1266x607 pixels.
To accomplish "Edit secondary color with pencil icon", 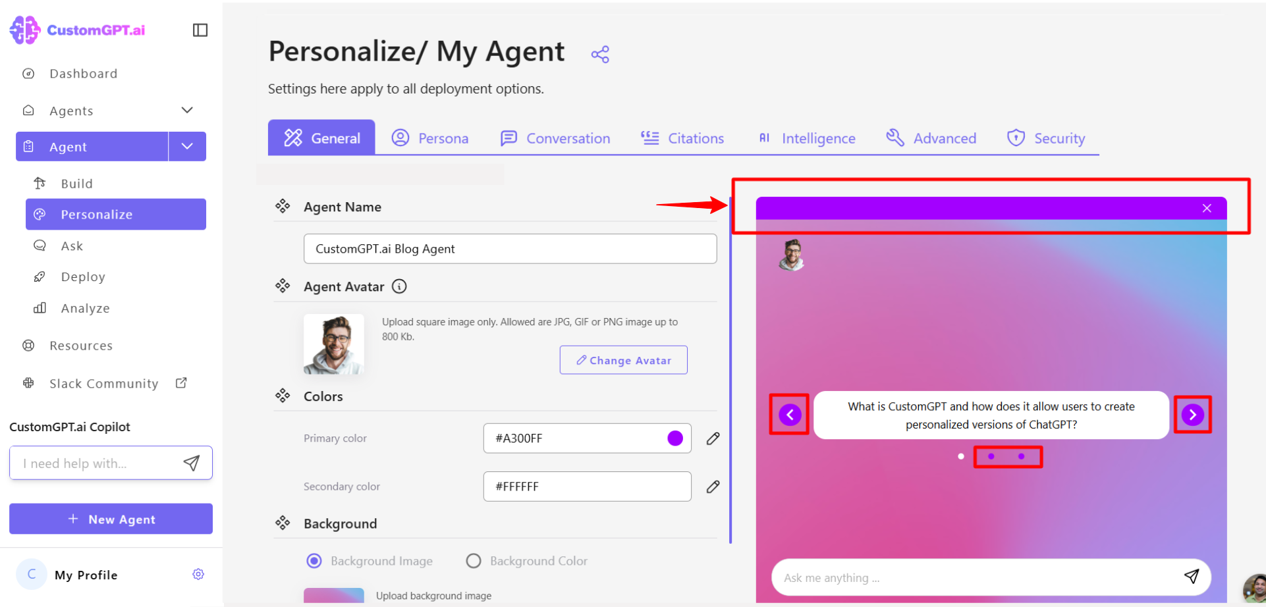I will [x=713, y=487].
